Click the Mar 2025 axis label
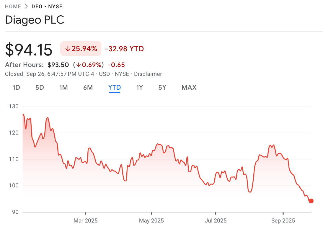This screenshot has height=229, width=323. [x=86, y=220]
